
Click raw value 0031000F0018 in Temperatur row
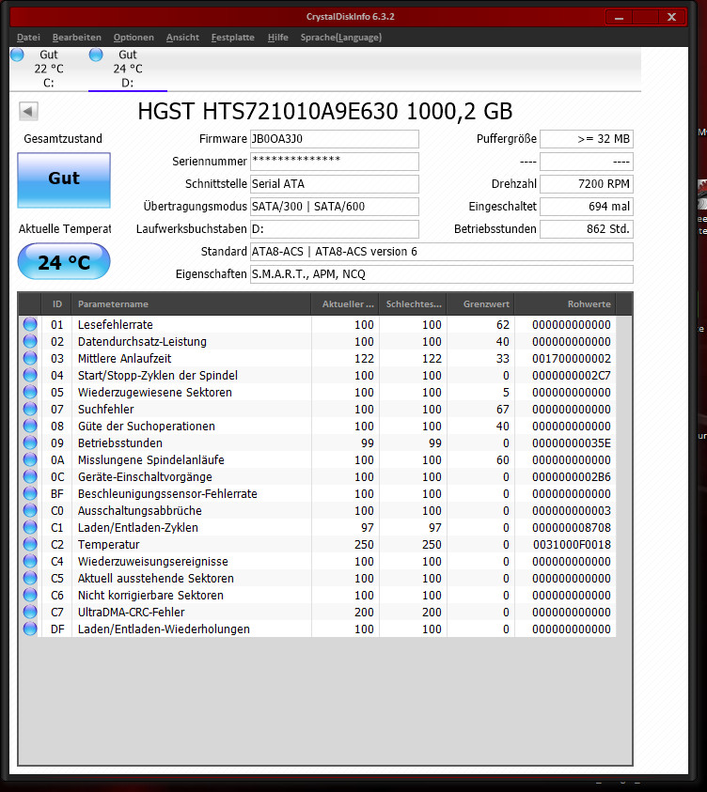click(x=572, y=545)
